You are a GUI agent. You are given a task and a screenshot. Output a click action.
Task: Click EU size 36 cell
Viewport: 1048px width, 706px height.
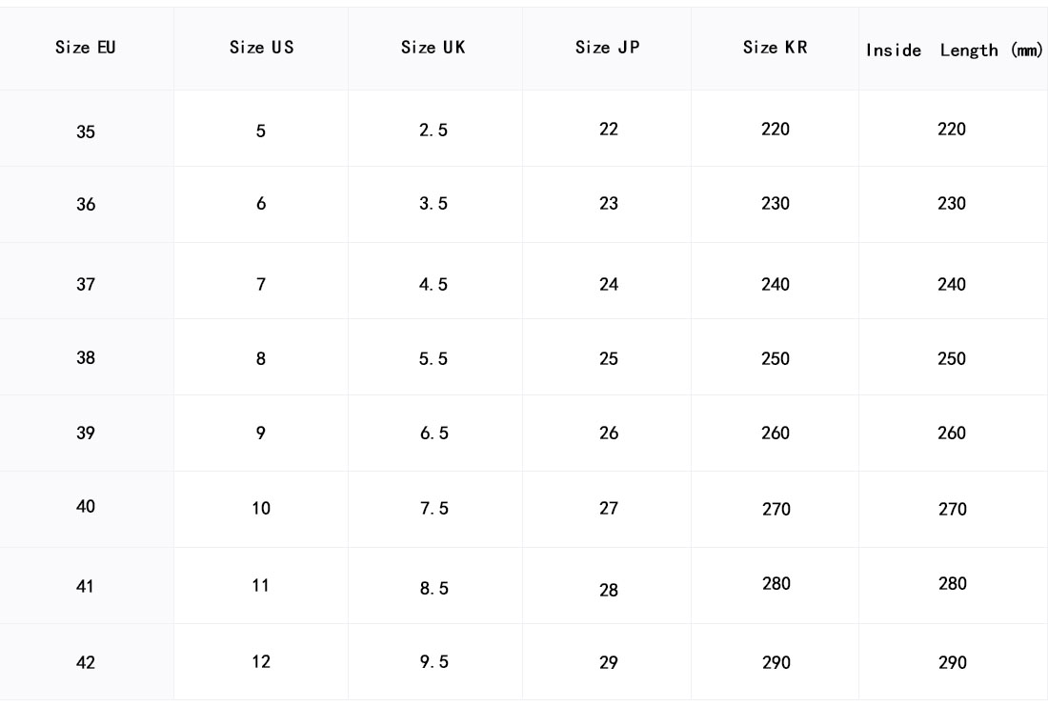tap(86, 205)
